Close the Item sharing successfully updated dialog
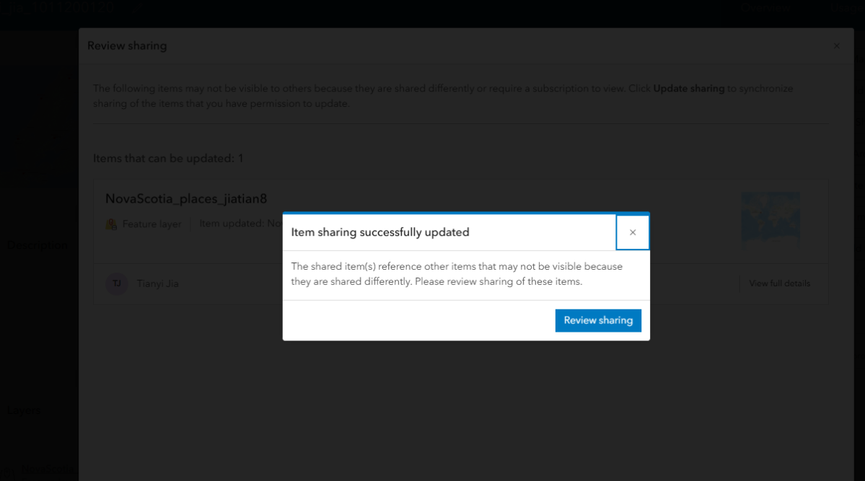Image resolution: width=865 pixels, height=481 pixels. (x=633, y=232)
